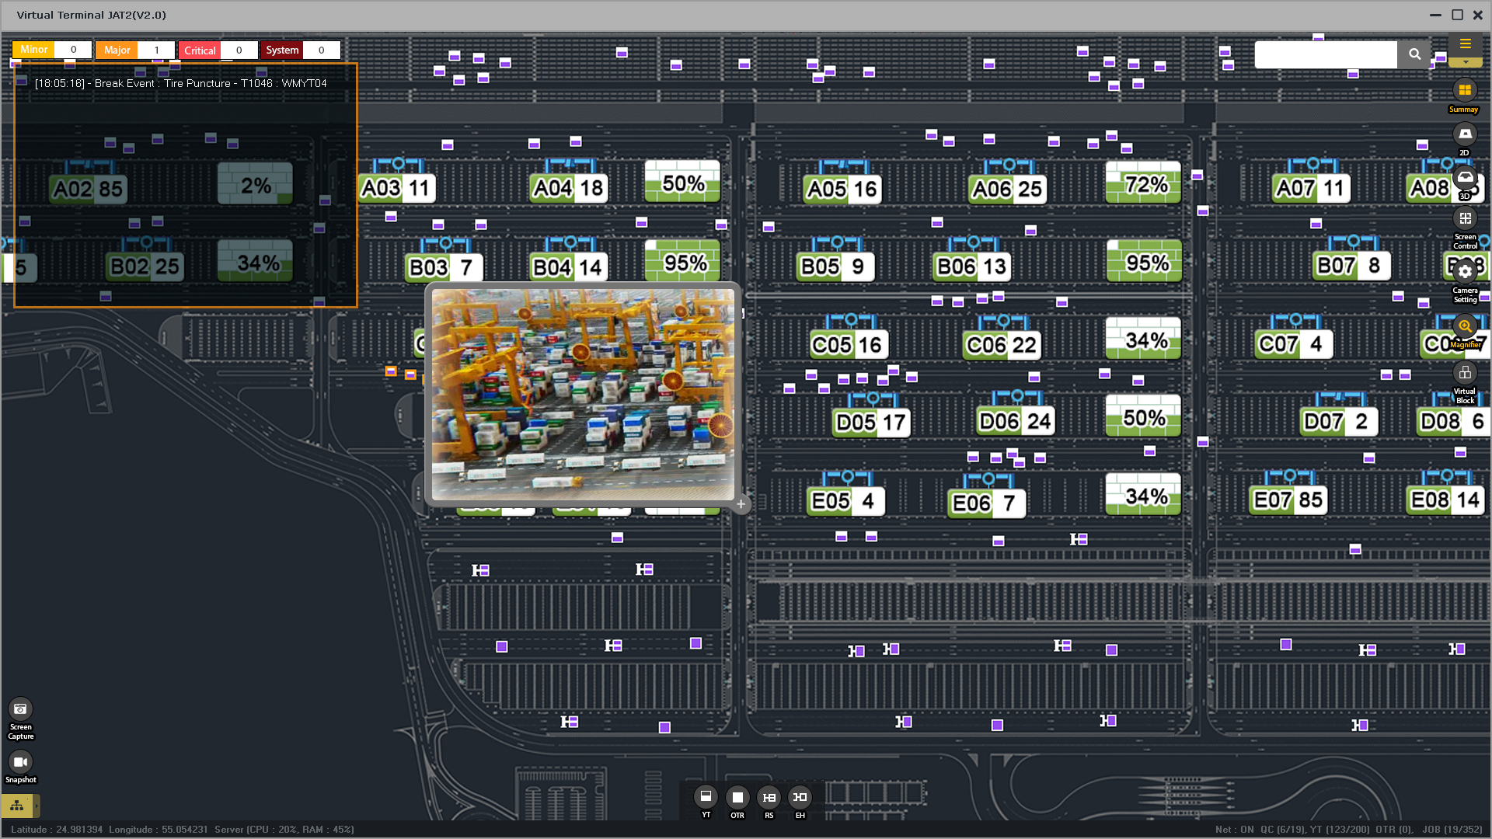Select the Major alarm tab
The height and width of the screenshot is (839, 1492).
pos(117,50)
